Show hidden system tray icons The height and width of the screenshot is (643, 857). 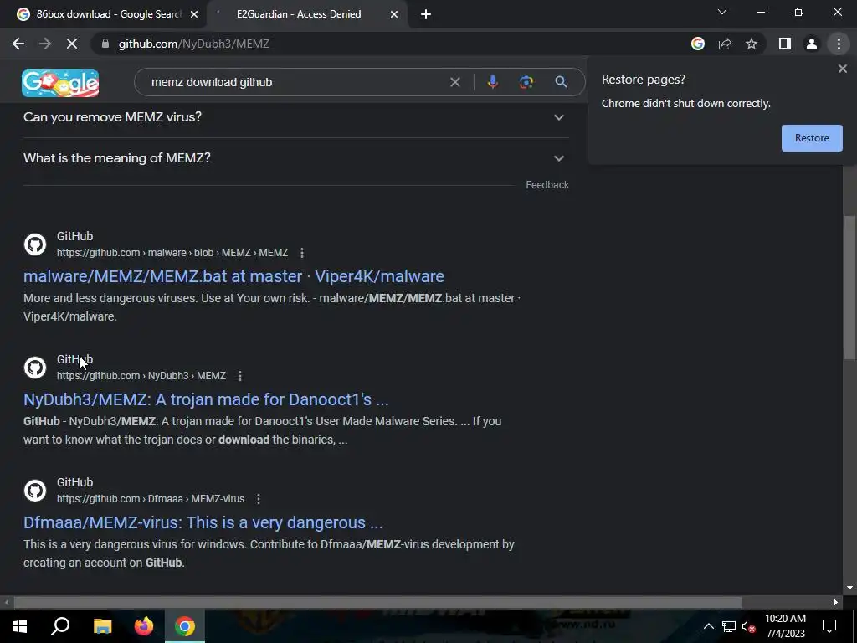pos(708,626)
